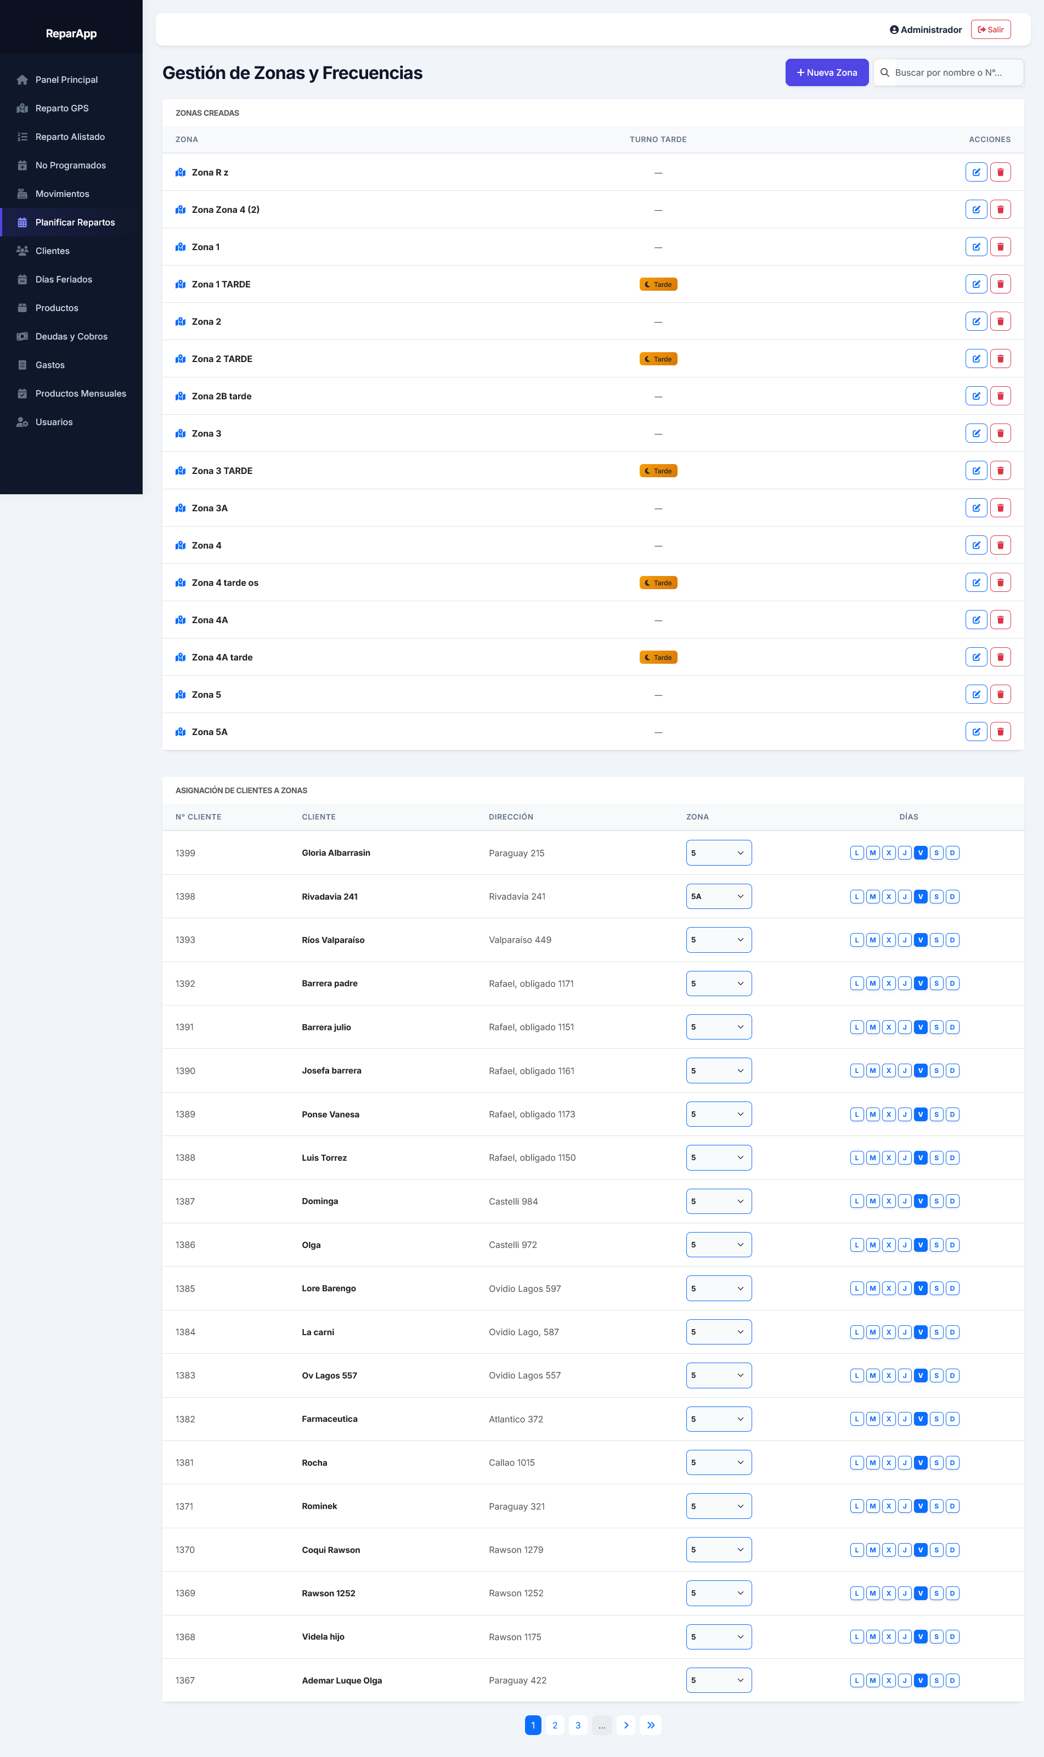Open Reparto GPS in sidebar
Screen dimensions: 1044x1757
[x=71, y=108]
